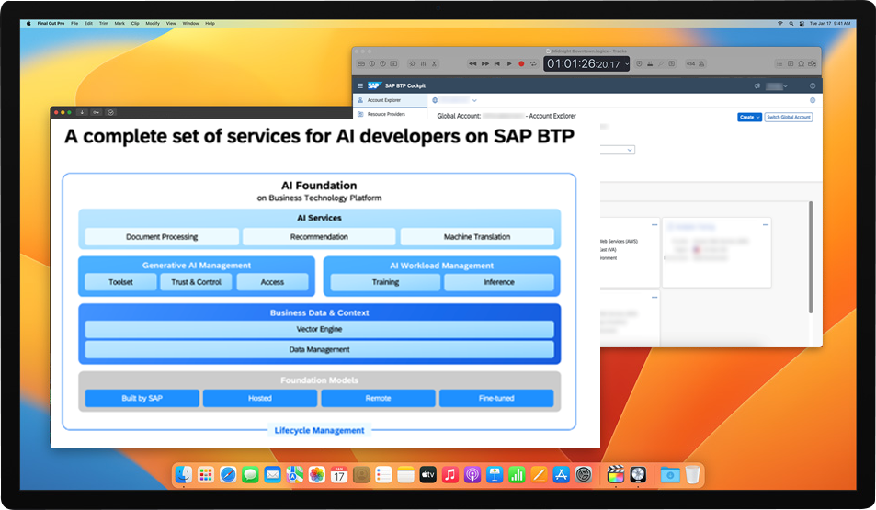Toggle the Mixer button in Logic toolbar
This screenshot has height=510, width=876.
tap(423, 63)
